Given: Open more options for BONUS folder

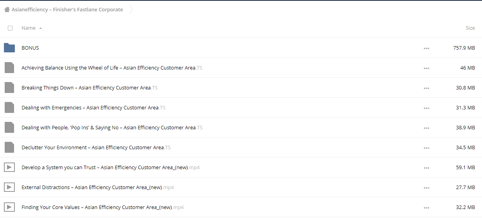Looking at the screenshot, I should click(x=427, y=48).
